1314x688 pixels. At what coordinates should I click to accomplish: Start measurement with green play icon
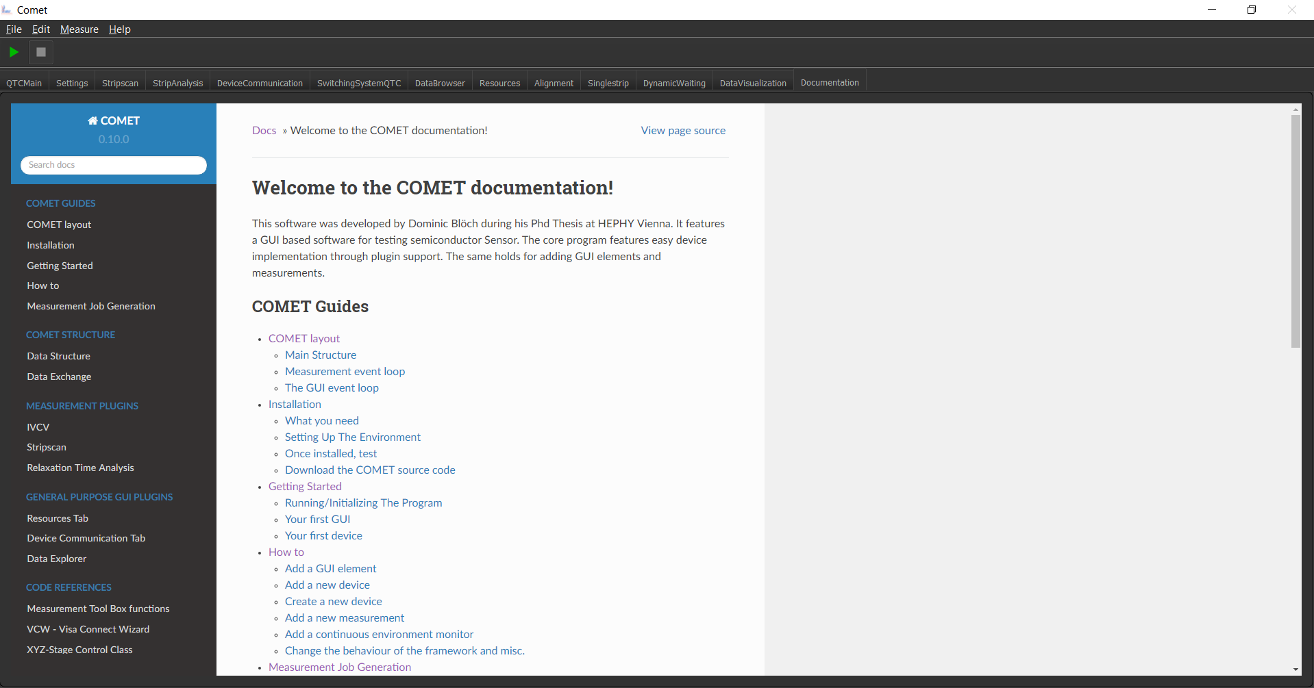14,52
